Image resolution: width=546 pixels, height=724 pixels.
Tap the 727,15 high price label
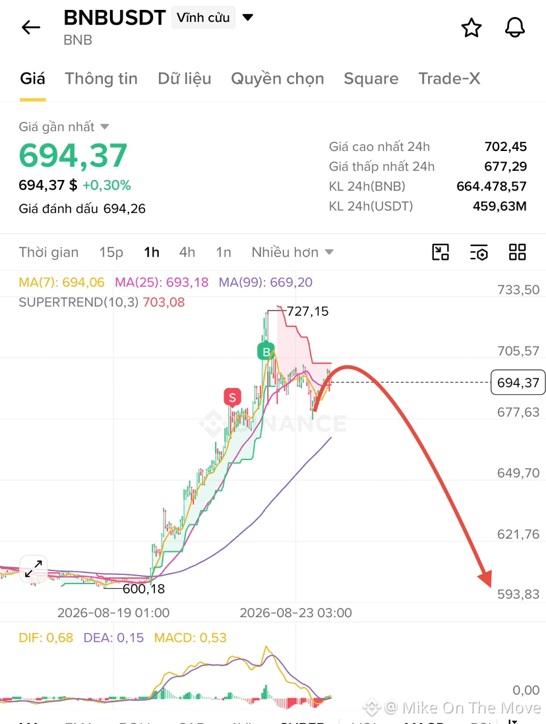point(308,311)
